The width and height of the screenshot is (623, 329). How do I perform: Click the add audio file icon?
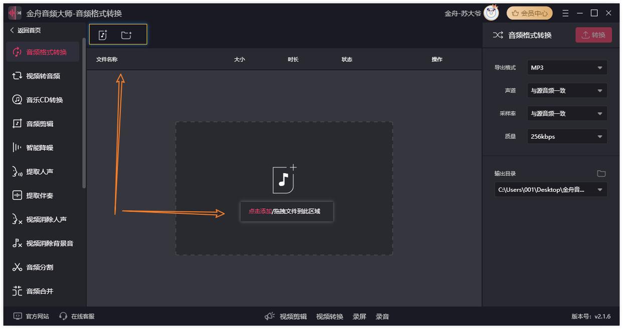(x=103, y=35)
